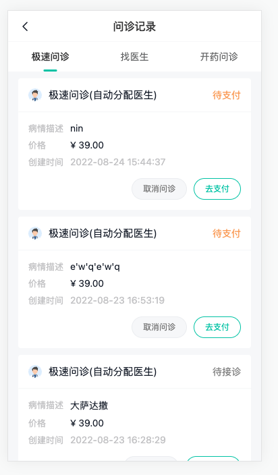Click doctor avatar on first consultation card
This screenshot has width=278, height=475.
tap(35, 95)
